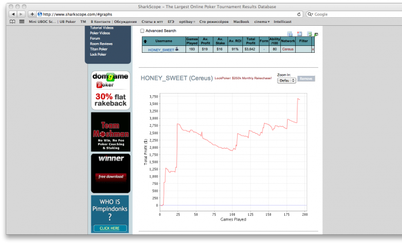
Task: Click the refresh-table icon above results
Action: (x=310, y=34)
